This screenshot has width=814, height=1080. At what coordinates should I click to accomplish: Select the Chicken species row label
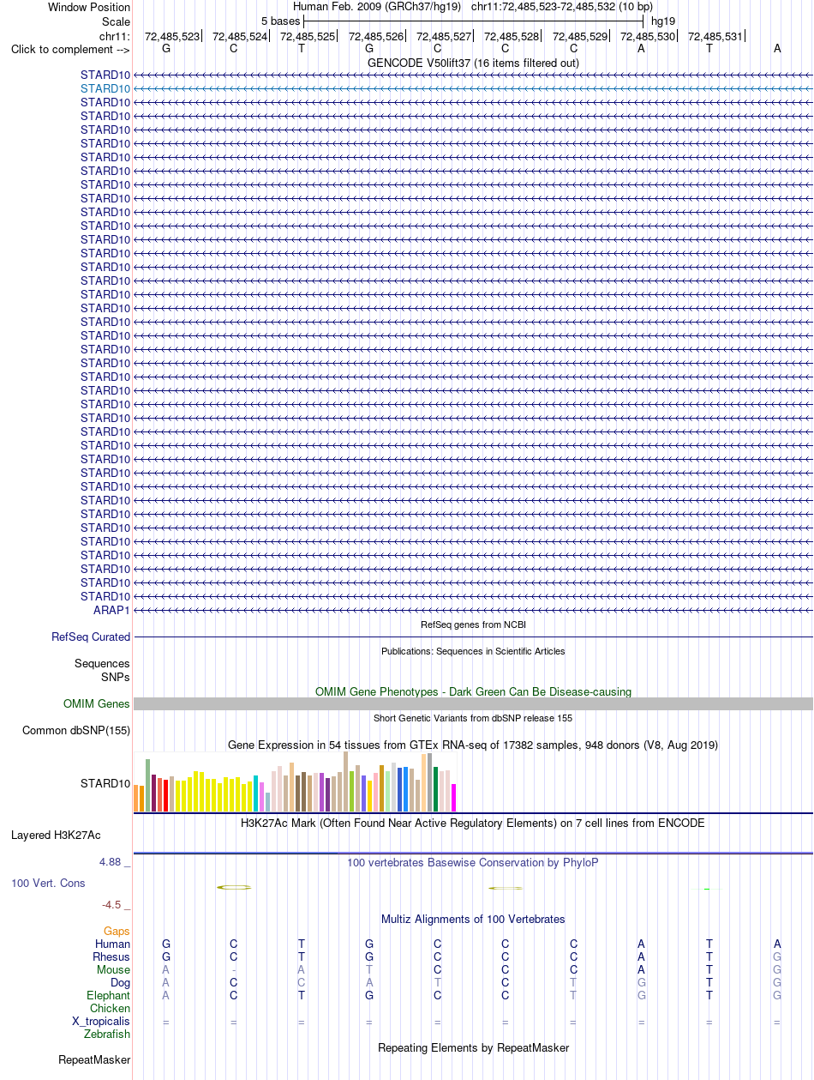point(111,1009)
